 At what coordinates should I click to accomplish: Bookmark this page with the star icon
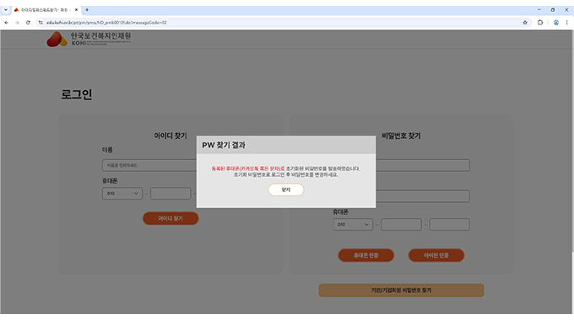pos(525,22)
